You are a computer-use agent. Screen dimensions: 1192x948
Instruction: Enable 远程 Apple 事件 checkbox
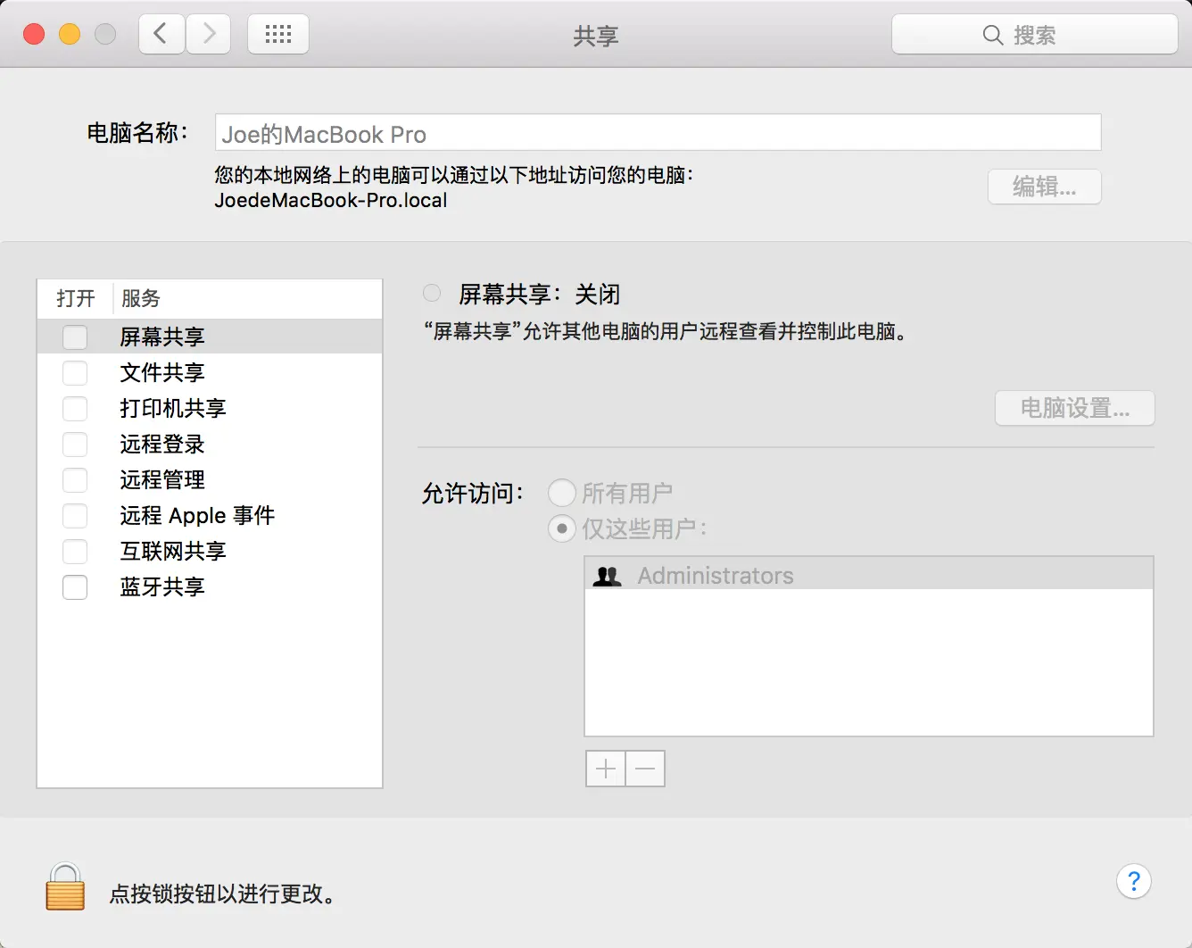75,515
